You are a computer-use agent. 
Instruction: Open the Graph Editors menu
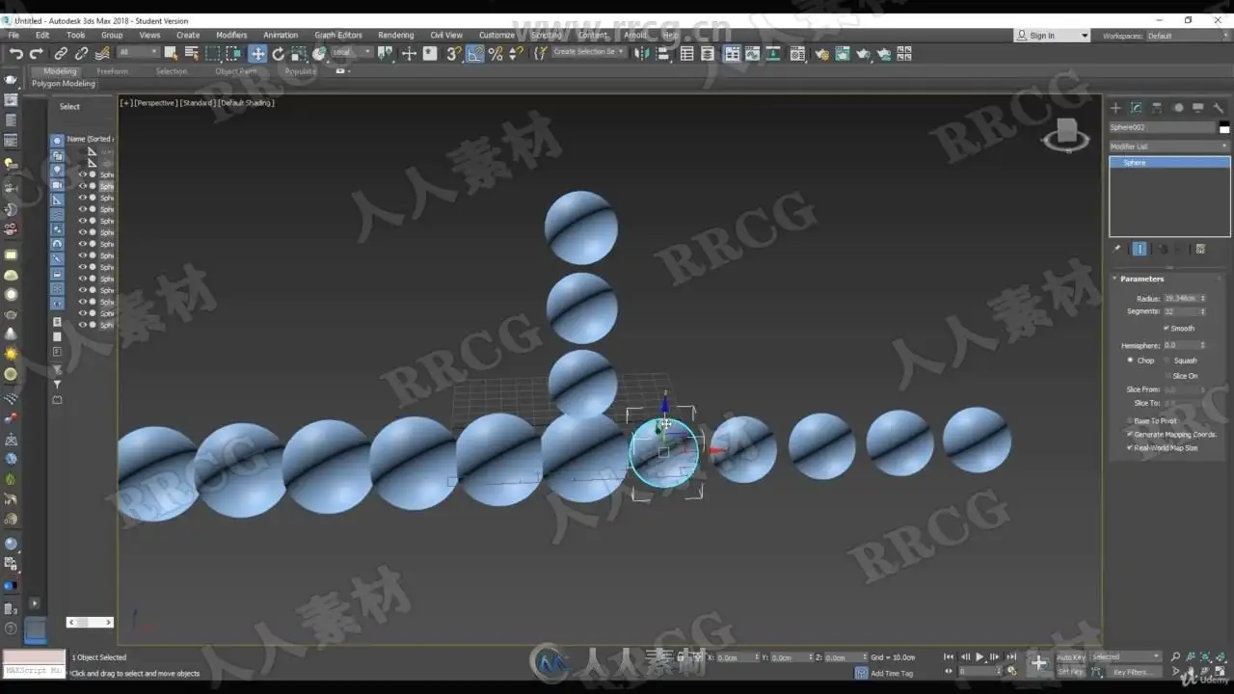tap(338, 36)
